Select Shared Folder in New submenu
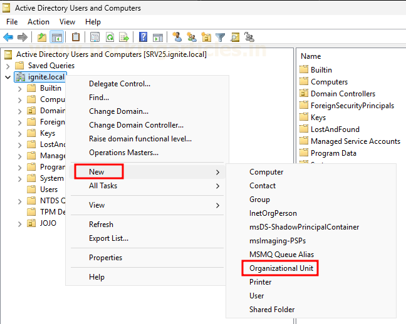Image resolution: width=406 pixels, height=324 pixels. [272, 310]
